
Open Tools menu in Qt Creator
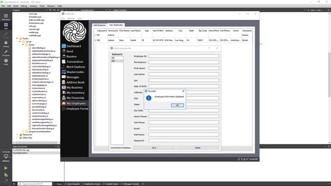[x=42, y=6]
